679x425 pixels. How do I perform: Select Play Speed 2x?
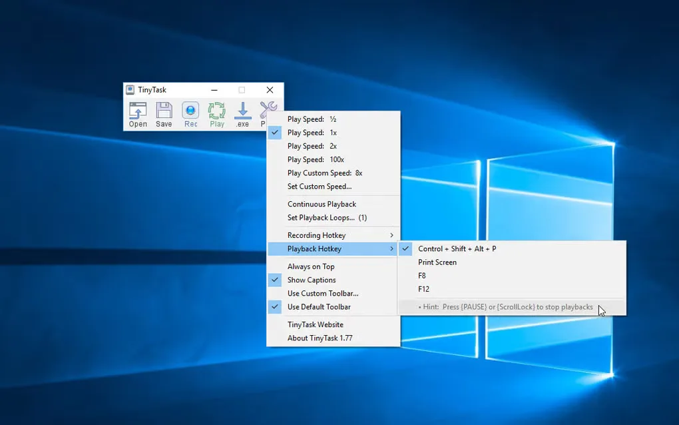(x=333, y=146)
